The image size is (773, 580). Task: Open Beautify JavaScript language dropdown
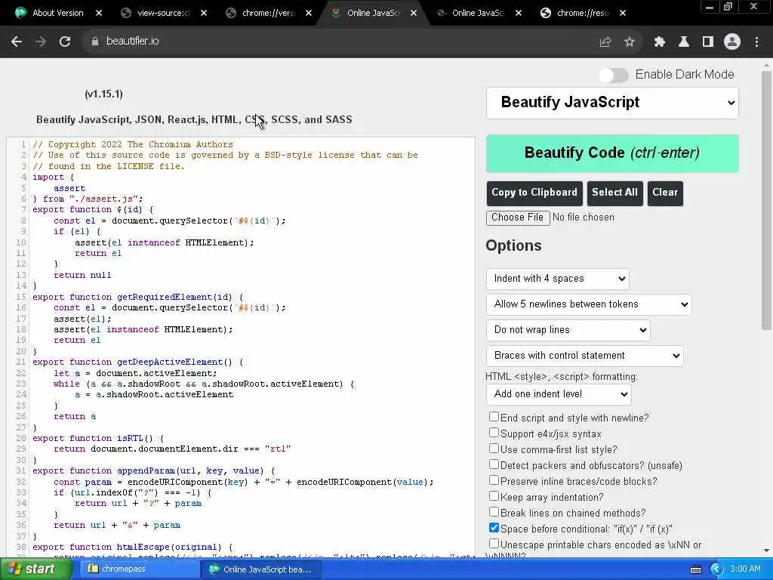pyautogui.click(x=612, y=103)
